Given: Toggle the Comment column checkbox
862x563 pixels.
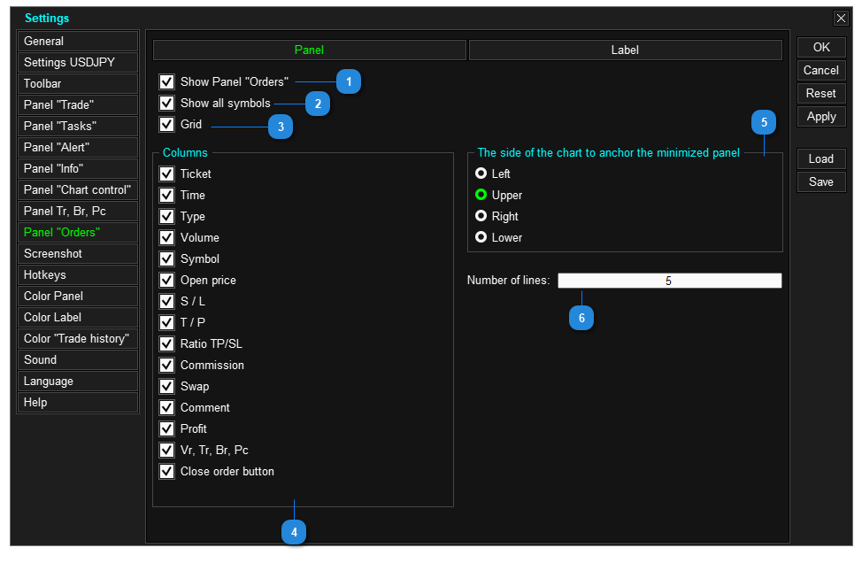Looking at the screenshot, I should pyautogui.click(x=166, y=408).
